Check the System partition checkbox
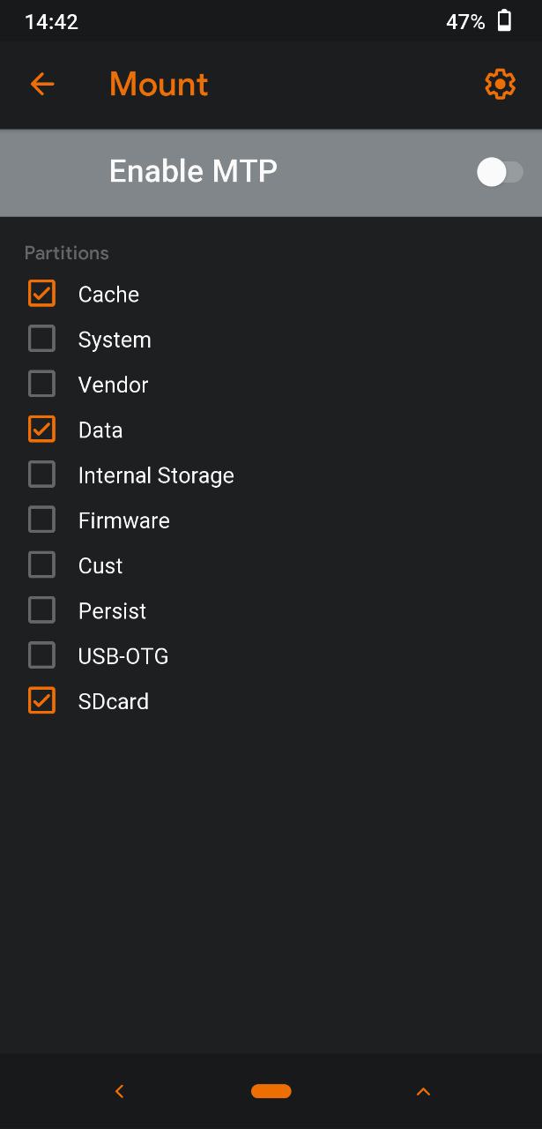The image size is (542, 1129). [x=41, y=339]
